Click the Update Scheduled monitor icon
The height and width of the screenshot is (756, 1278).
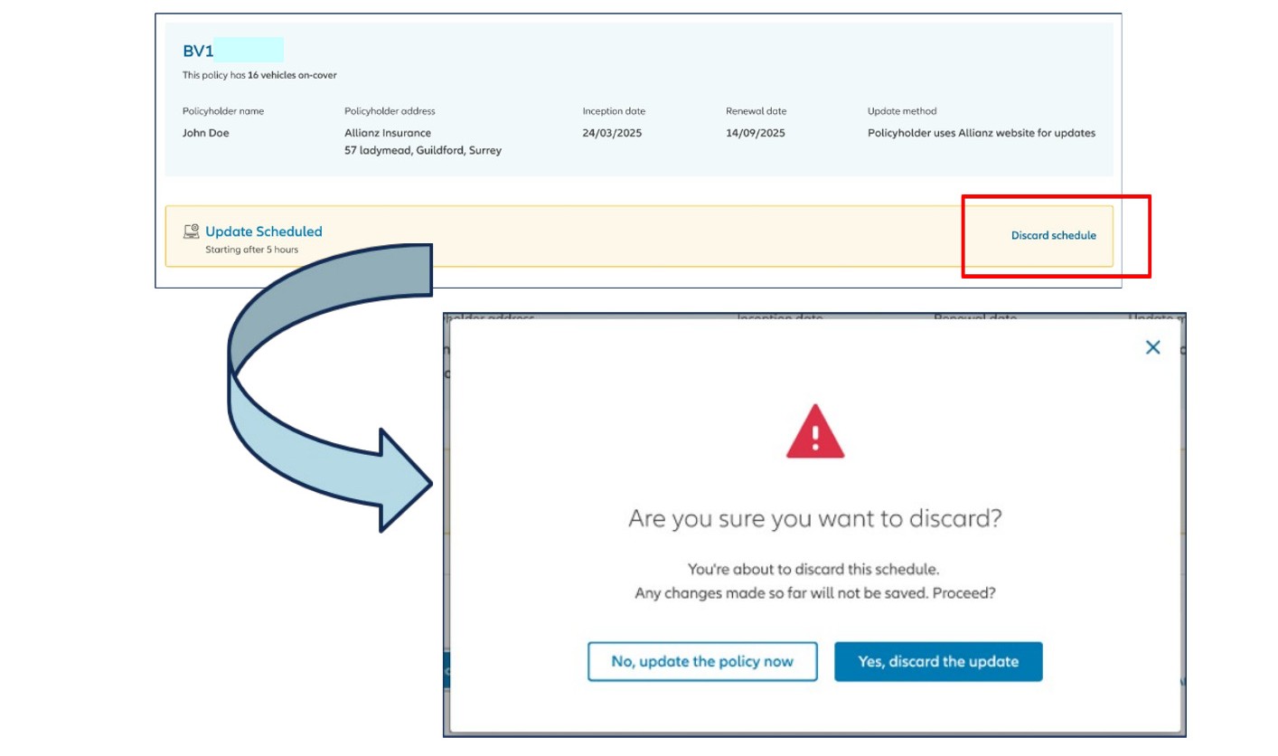coord(192,232)
